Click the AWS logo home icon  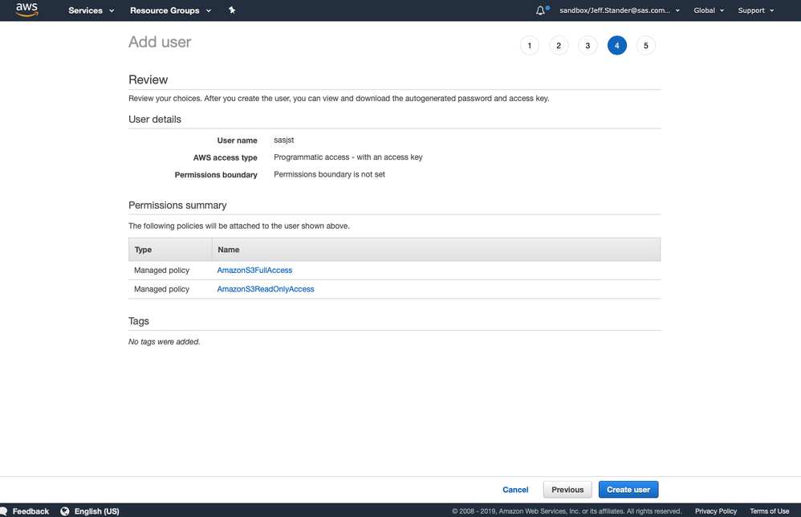[26, 10]
